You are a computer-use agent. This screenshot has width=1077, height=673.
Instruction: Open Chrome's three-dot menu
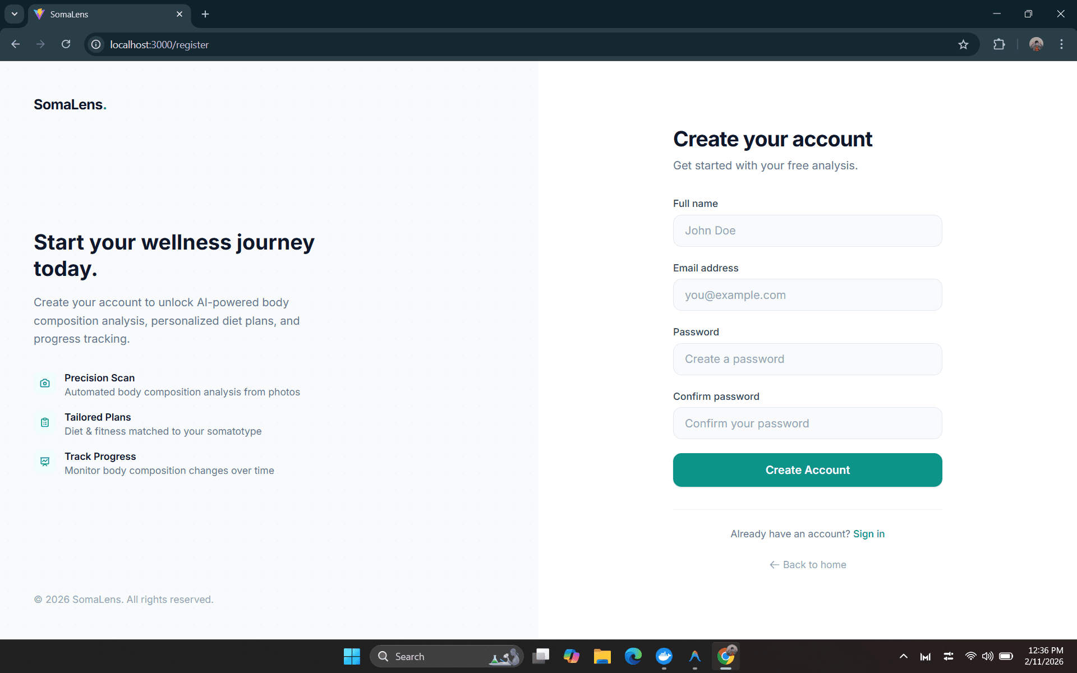(x=1061, y=45)
